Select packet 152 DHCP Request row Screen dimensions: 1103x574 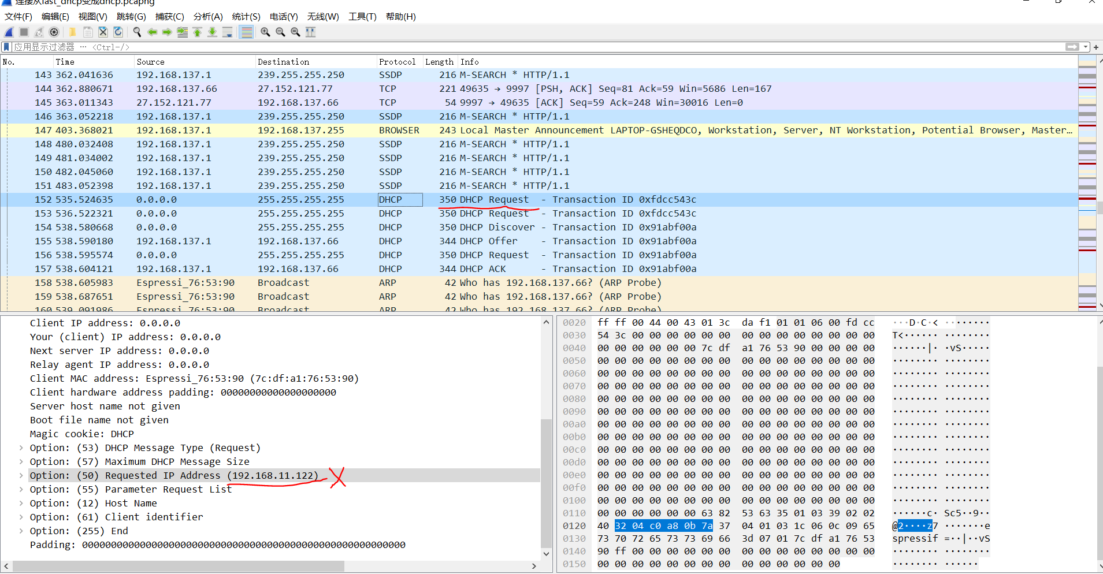point(539,200)
